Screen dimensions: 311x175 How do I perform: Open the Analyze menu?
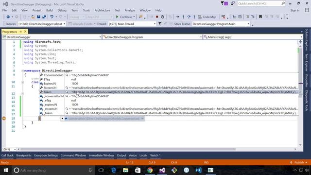(x=130, y=10)
